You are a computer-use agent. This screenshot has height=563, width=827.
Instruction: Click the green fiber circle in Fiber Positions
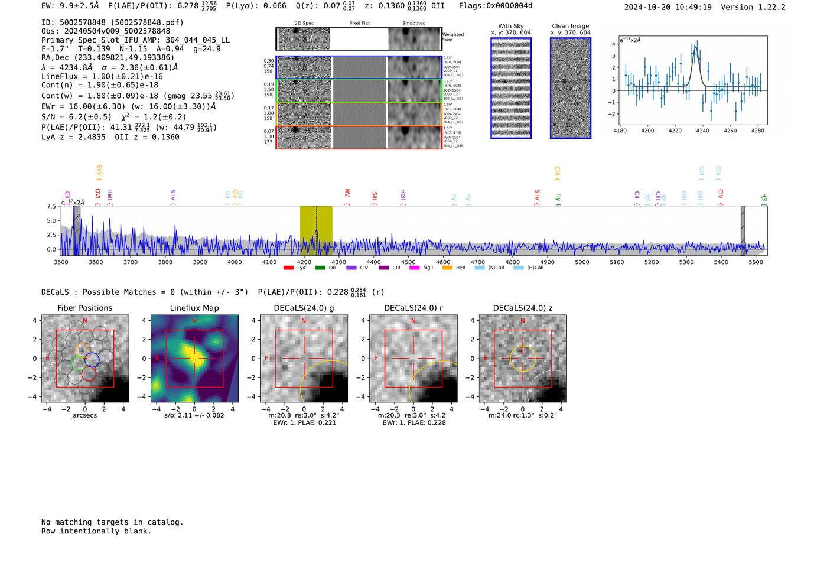pos(79,363)
